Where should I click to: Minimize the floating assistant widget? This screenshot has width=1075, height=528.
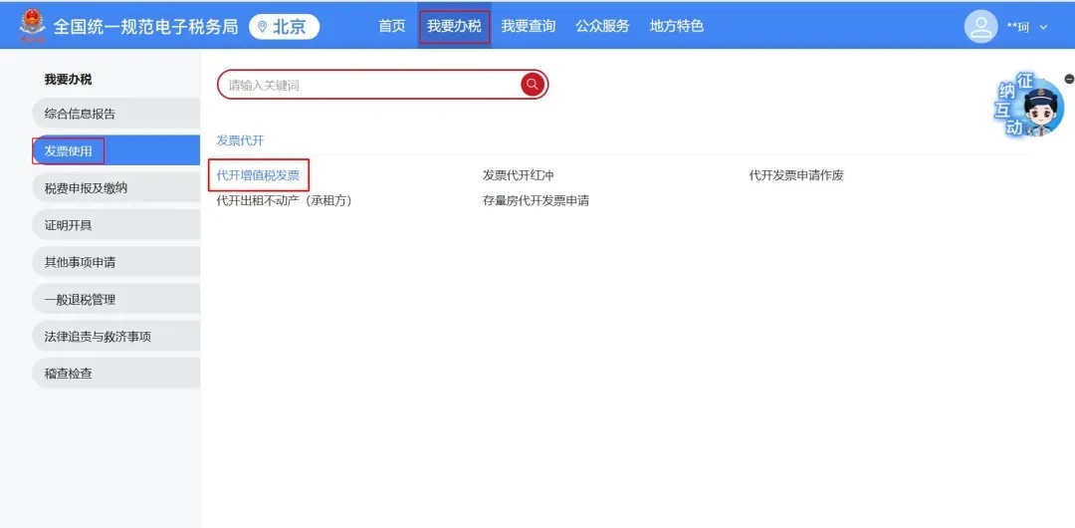click(x=1068, y=79)
